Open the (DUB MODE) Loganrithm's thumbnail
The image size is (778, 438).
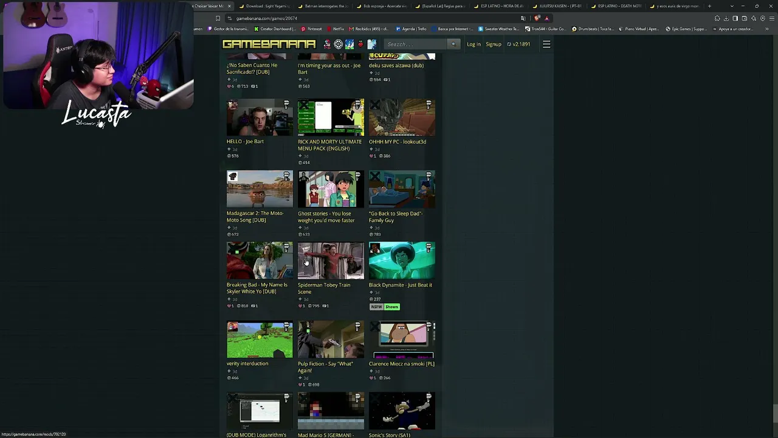click(260, 411)
